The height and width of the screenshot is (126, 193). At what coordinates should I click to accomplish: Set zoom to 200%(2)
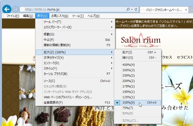[x=138, y=81]
